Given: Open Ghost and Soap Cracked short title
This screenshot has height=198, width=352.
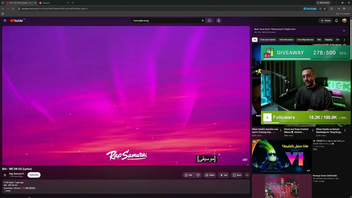Looking at the screenshot, I should tap(296, 131).
